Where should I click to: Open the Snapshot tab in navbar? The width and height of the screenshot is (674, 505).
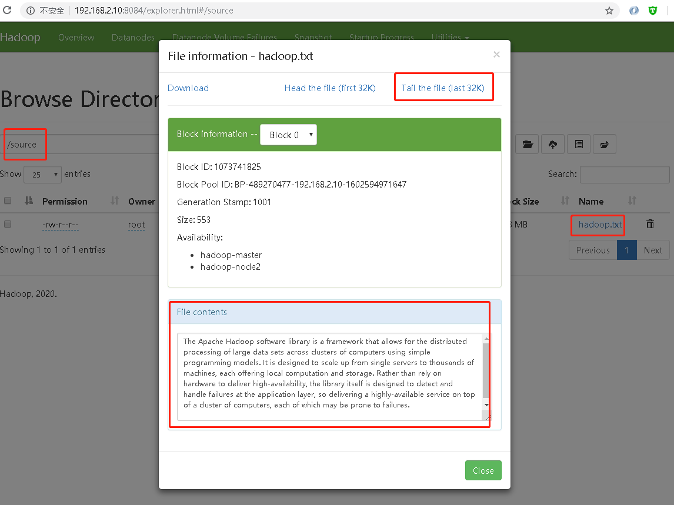click(x=313, y=38)
